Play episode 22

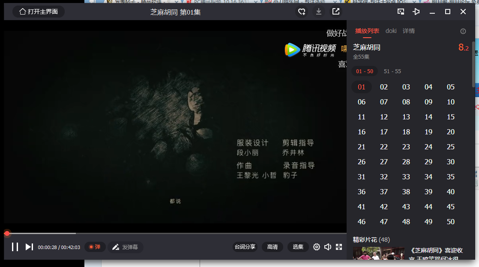coord(384,147)
